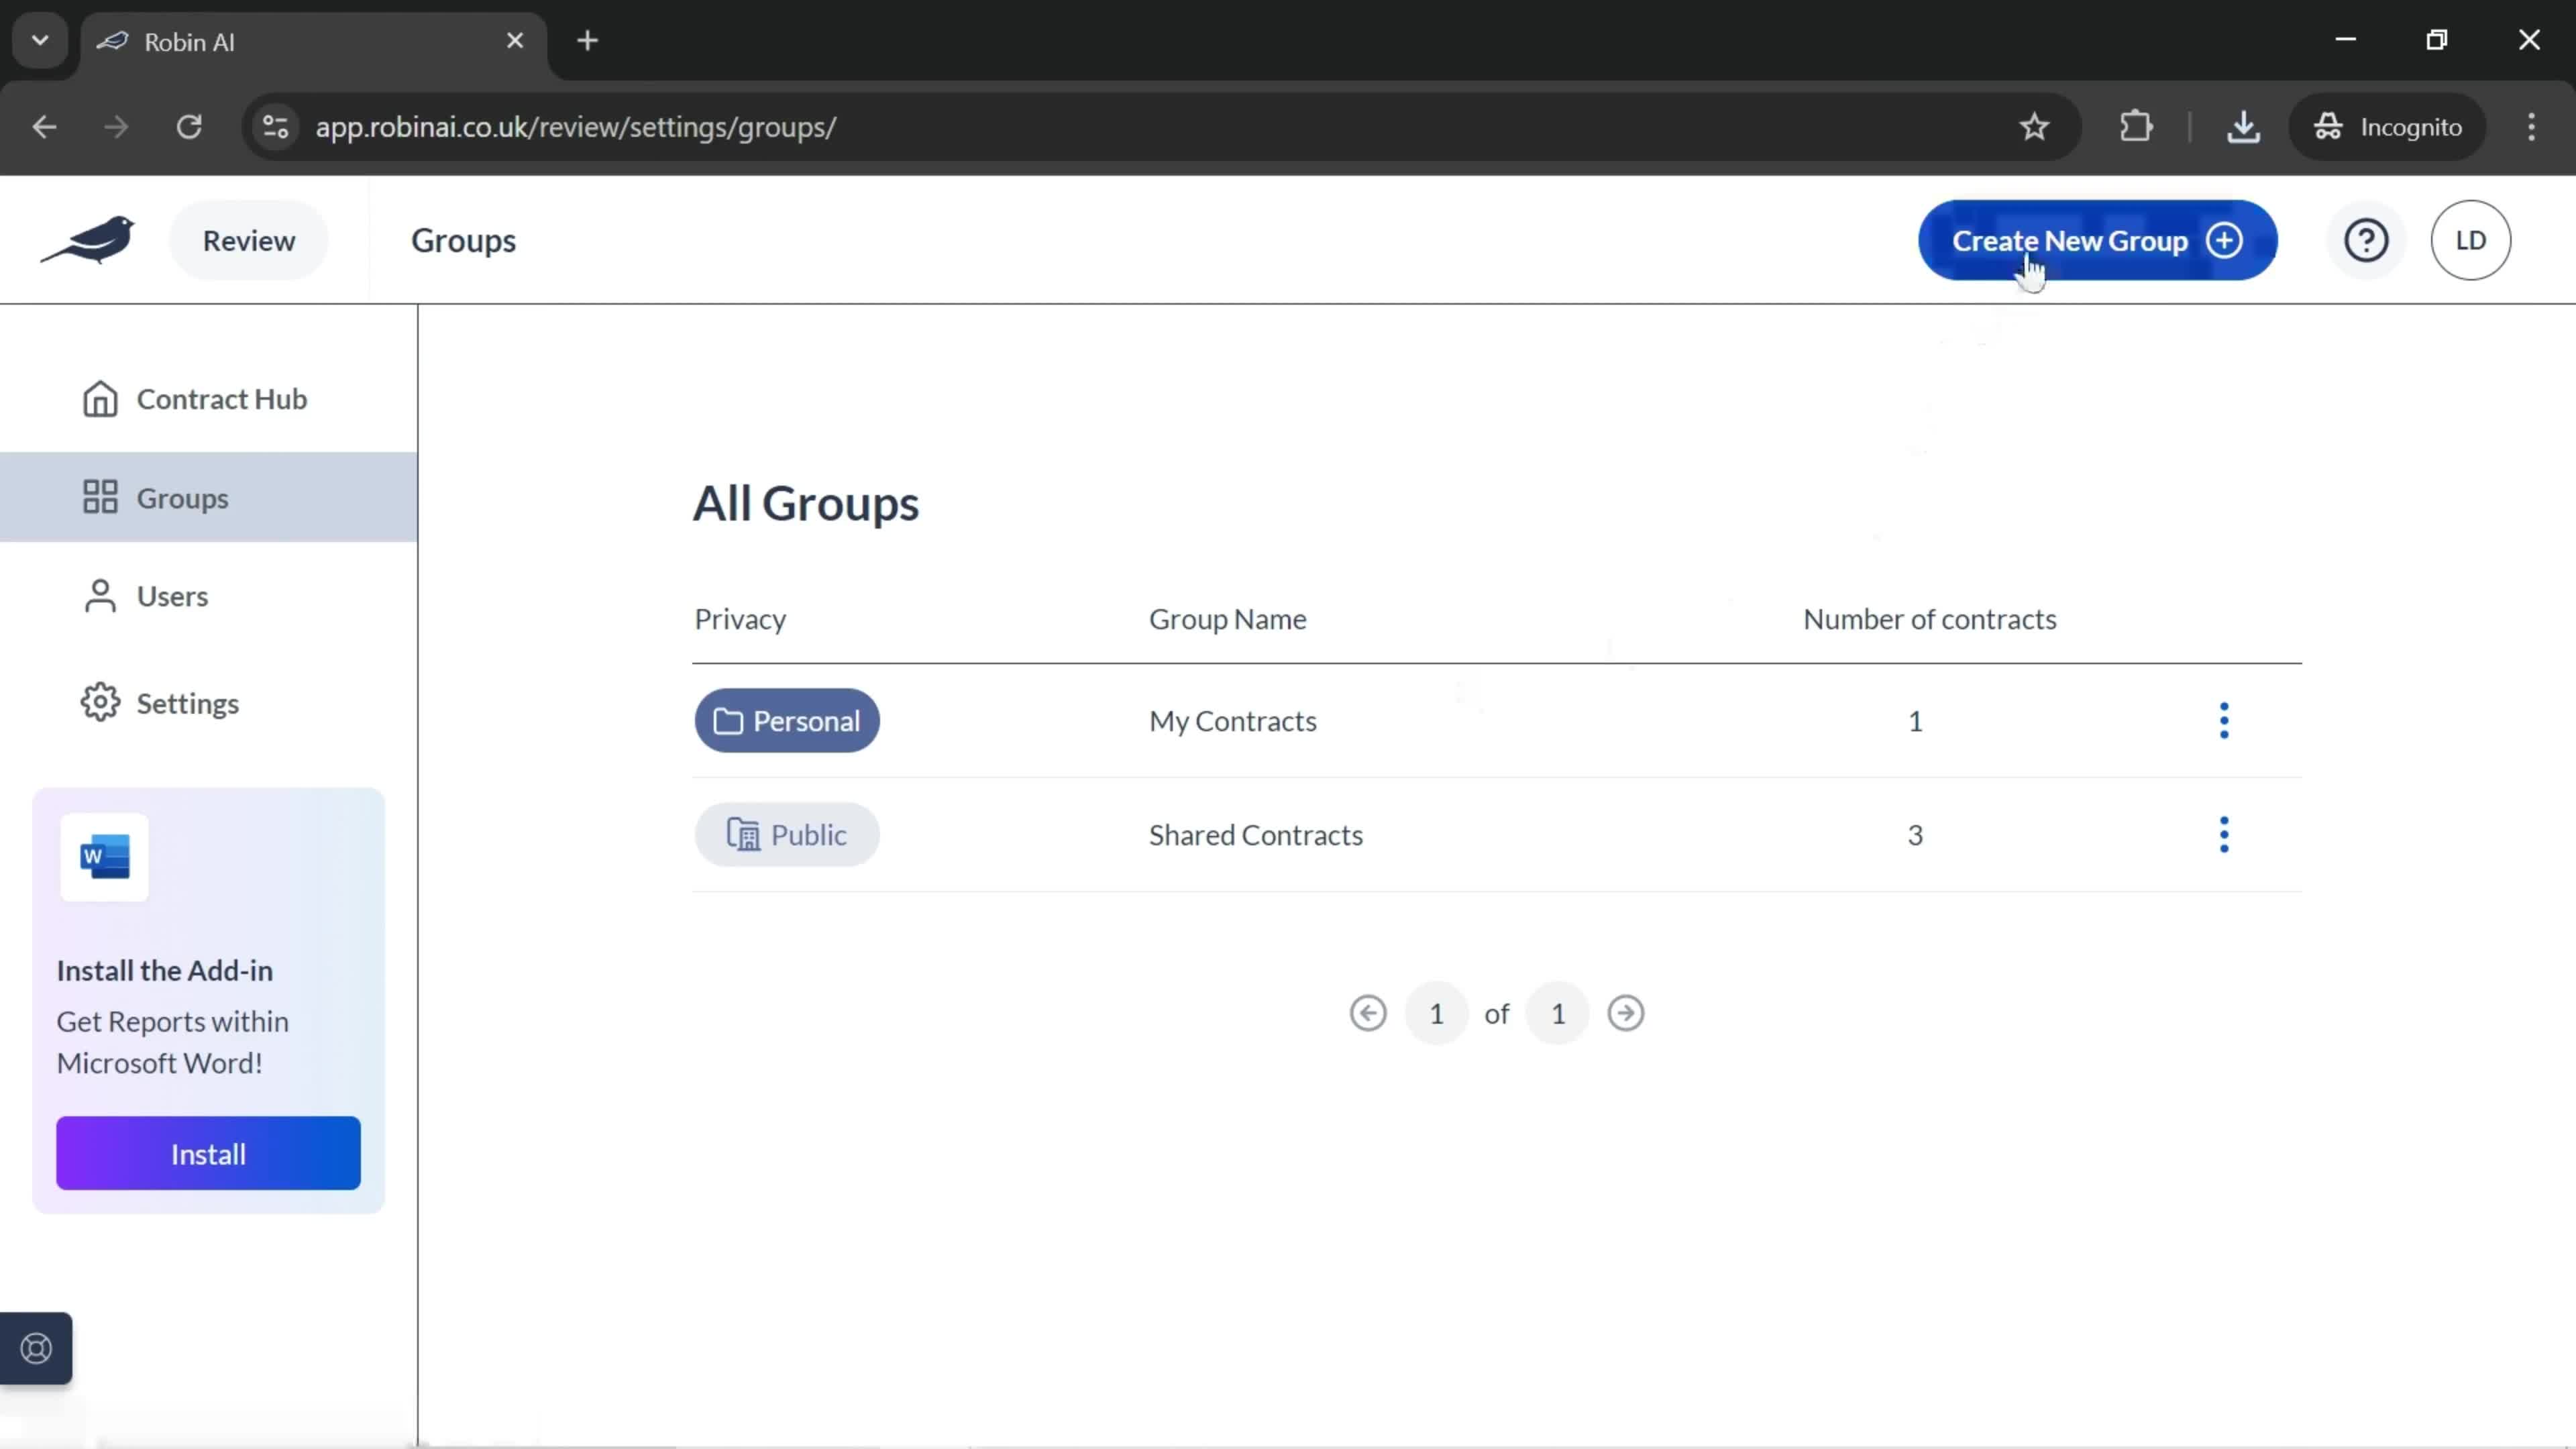Screen dimensions: 2576x1449
Task: Toggle options for My Contracts group
Action: click(x=2224, y=720)
